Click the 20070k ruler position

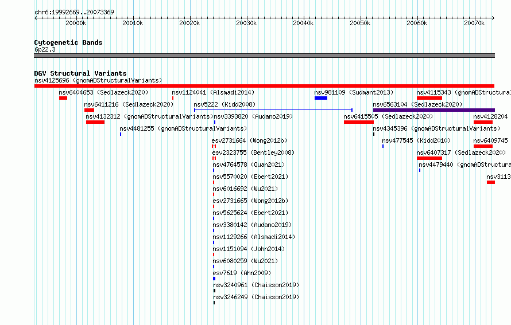474,23
